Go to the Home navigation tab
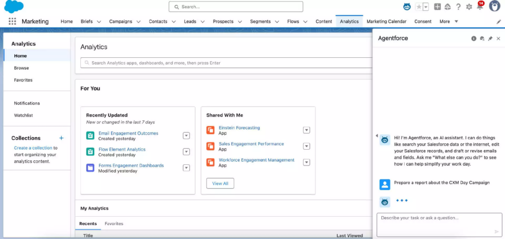The height and width of the screenshot is (239, 505). tap(67, 22)
